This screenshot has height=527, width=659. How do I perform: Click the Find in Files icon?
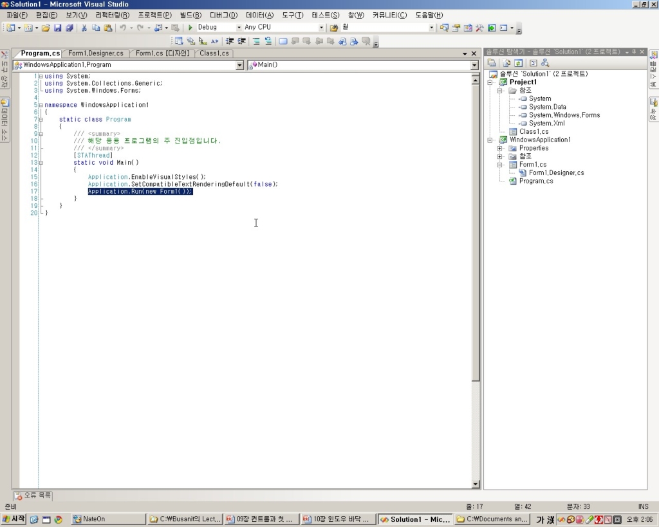(x=334, y=28)
